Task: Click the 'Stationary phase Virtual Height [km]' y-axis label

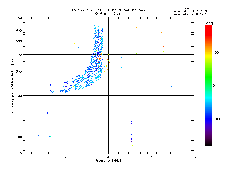Action: (12, 85)
